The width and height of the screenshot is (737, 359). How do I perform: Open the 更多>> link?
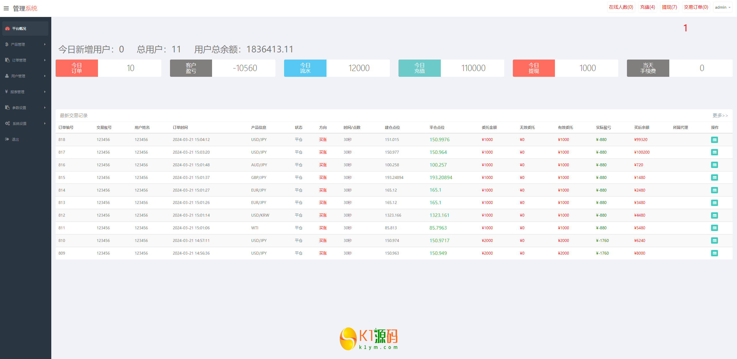[x=720, y=115]
